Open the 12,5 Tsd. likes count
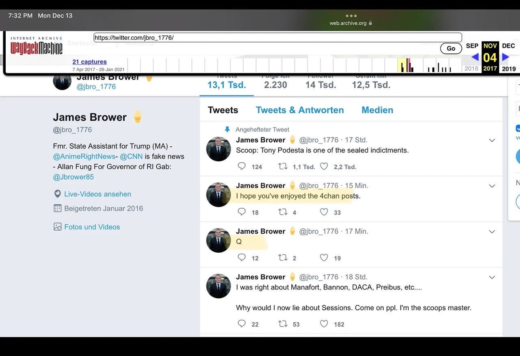 coord(371,84)
